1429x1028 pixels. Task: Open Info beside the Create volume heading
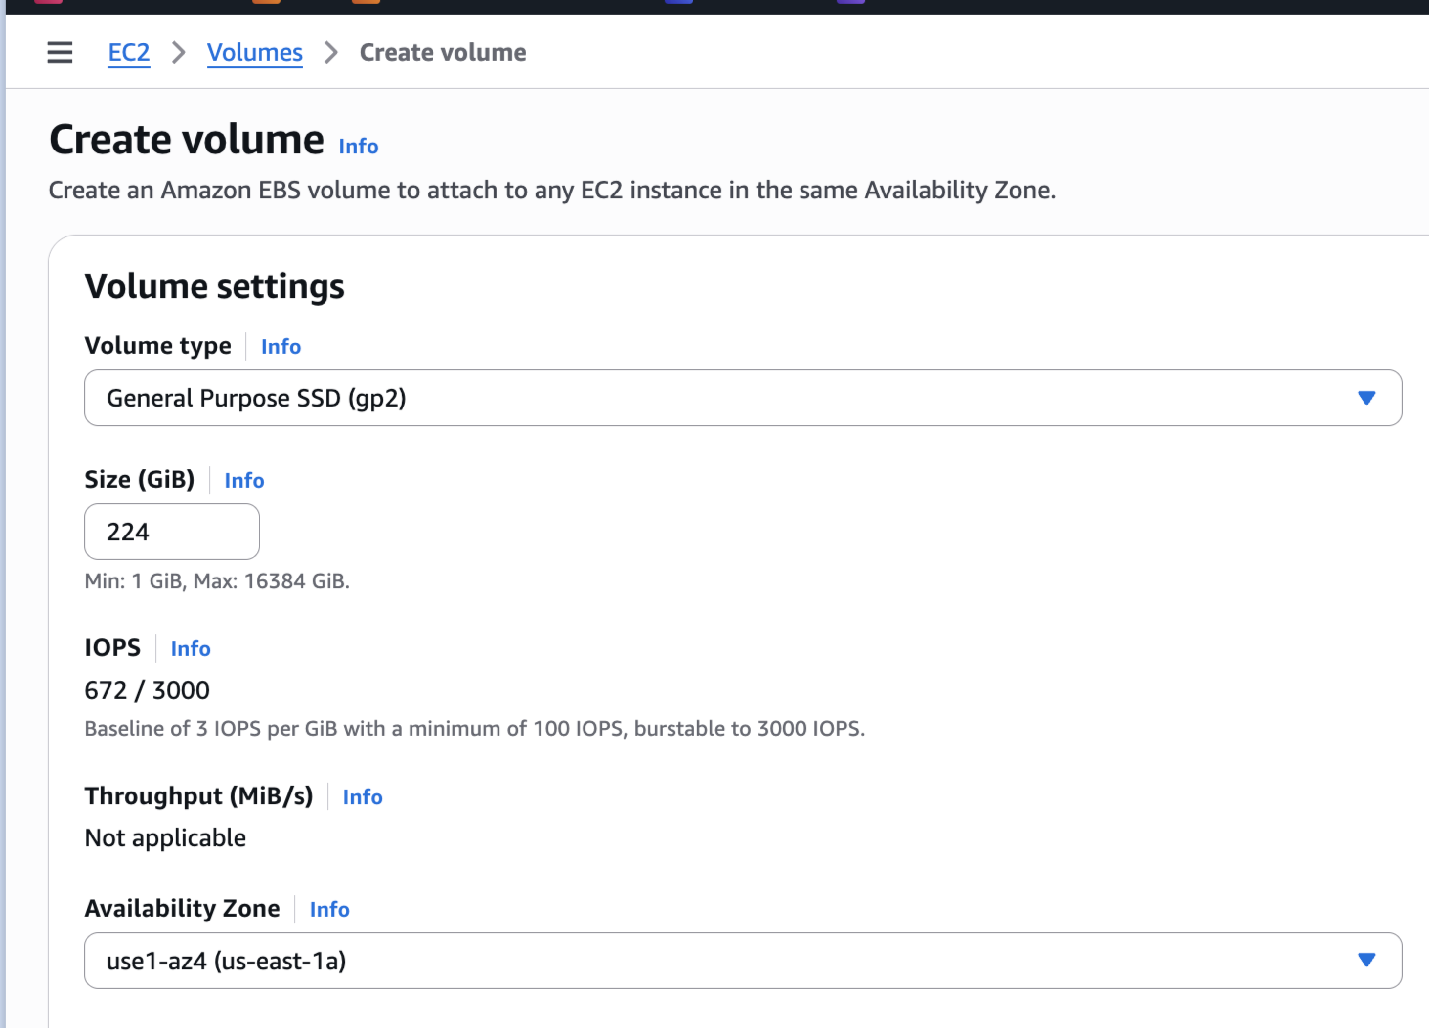click(359, 147)
